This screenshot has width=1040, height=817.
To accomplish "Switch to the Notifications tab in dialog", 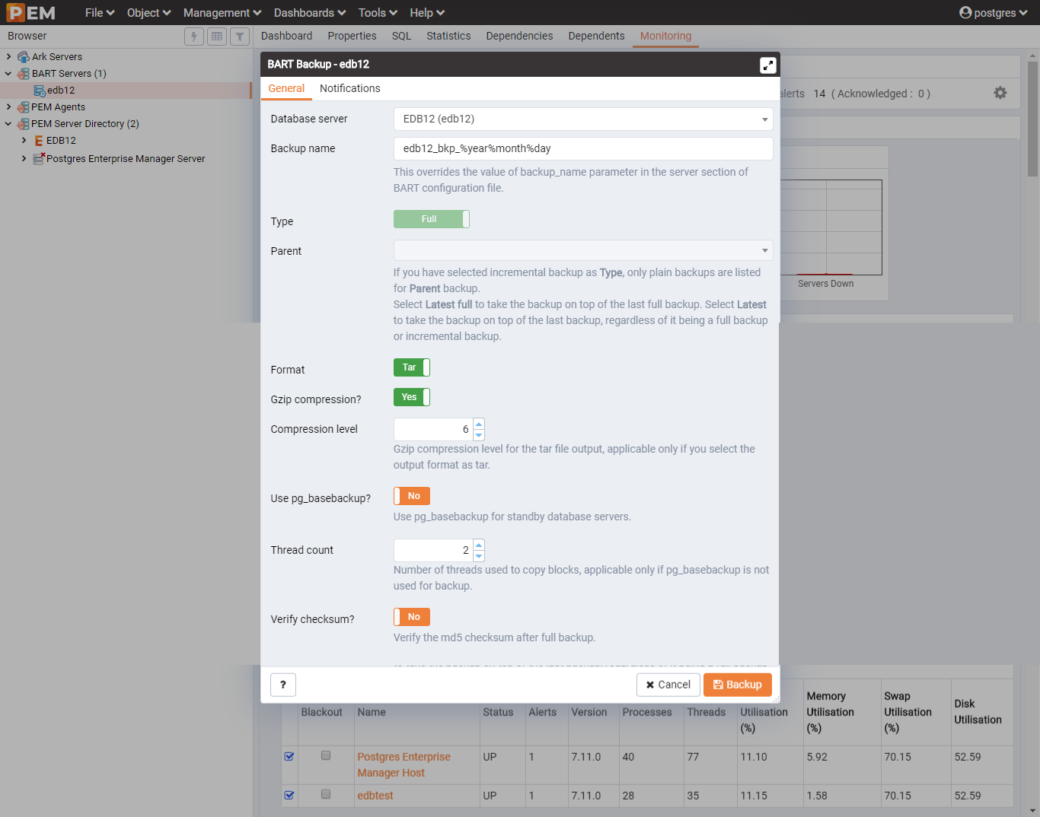I will coord(350,88).
